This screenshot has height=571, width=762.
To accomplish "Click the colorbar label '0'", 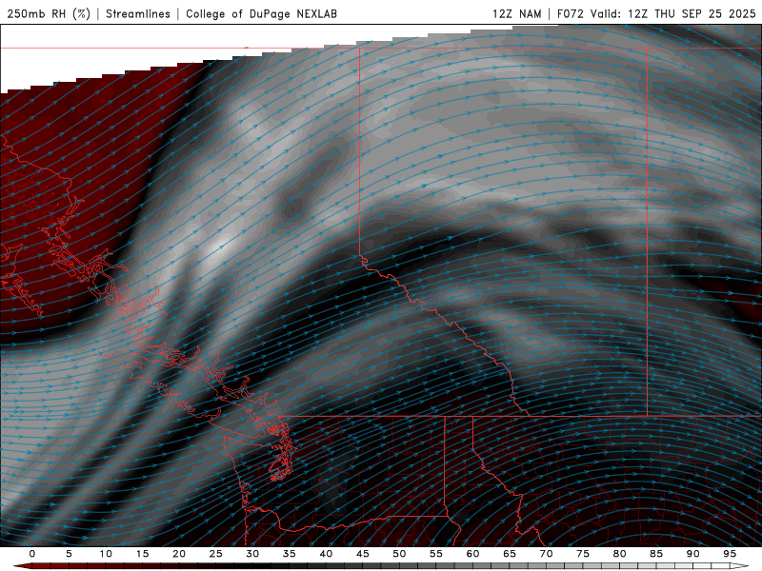I will click(x=32, y=554).
